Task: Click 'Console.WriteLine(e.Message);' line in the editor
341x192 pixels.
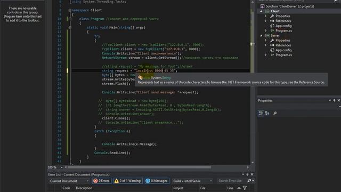Action: pos(129,144)
